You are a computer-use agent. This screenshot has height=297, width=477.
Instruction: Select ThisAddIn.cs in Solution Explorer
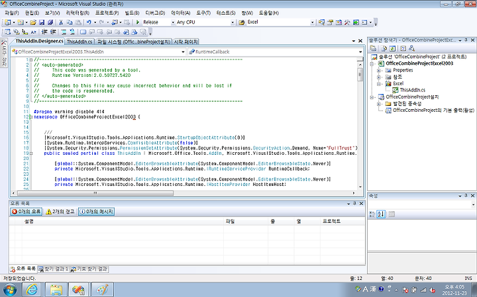tap(412, 90)
